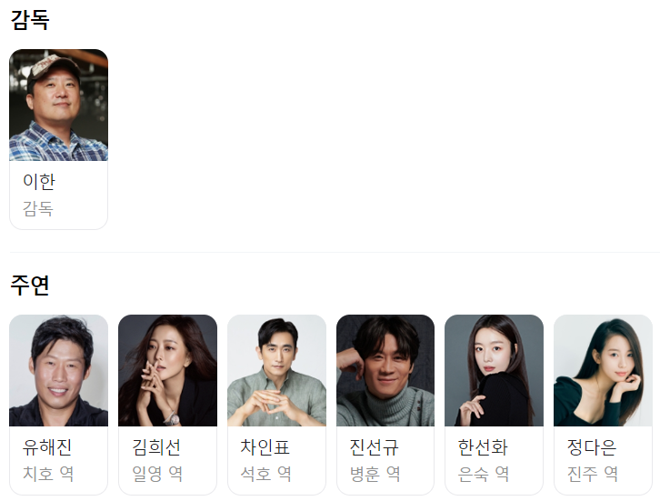
Task: Click the actress name 한선화
Action: tap(483, 447)
